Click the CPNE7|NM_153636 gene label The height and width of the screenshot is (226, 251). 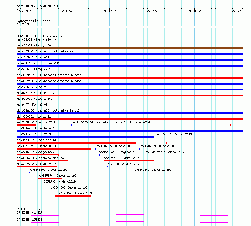pos(30,220)
